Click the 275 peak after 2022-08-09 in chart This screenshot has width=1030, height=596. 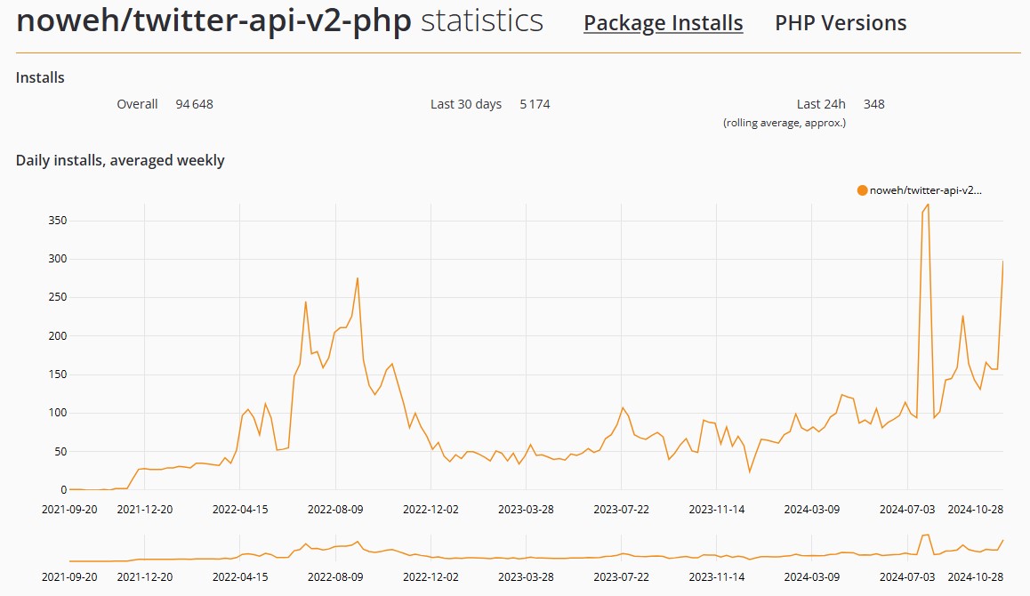click(x=358, y=278)
